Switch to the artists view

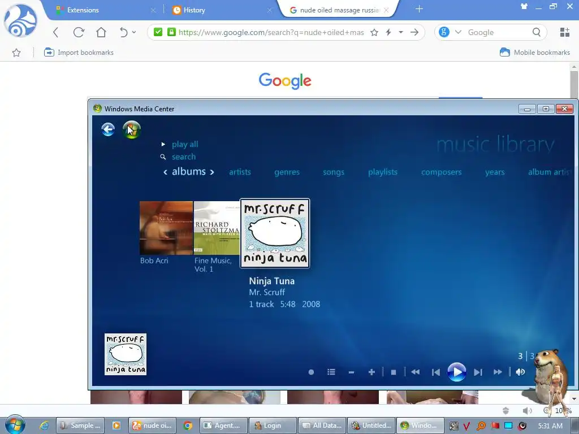[x=240, y=172]
